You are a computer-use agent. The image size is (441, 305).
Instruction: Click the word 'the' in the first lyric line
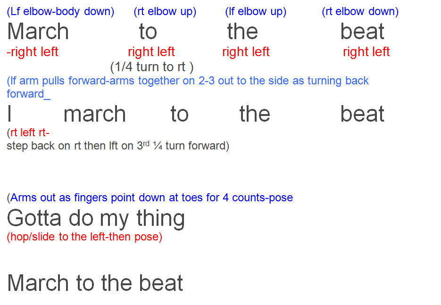(242, 31)
